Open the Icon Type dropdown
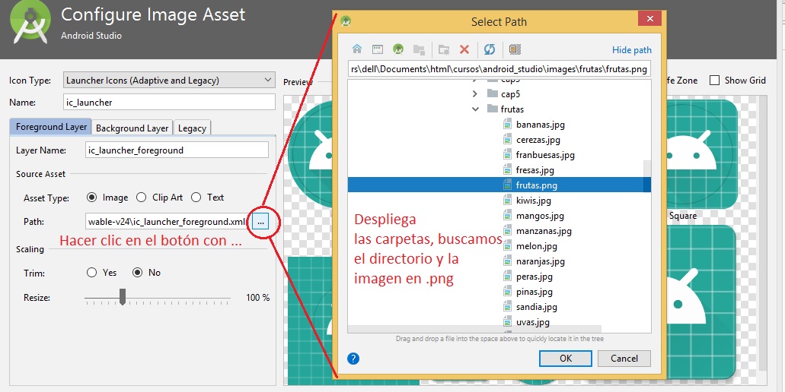This screenshot has width=785, height=392. 169,80
